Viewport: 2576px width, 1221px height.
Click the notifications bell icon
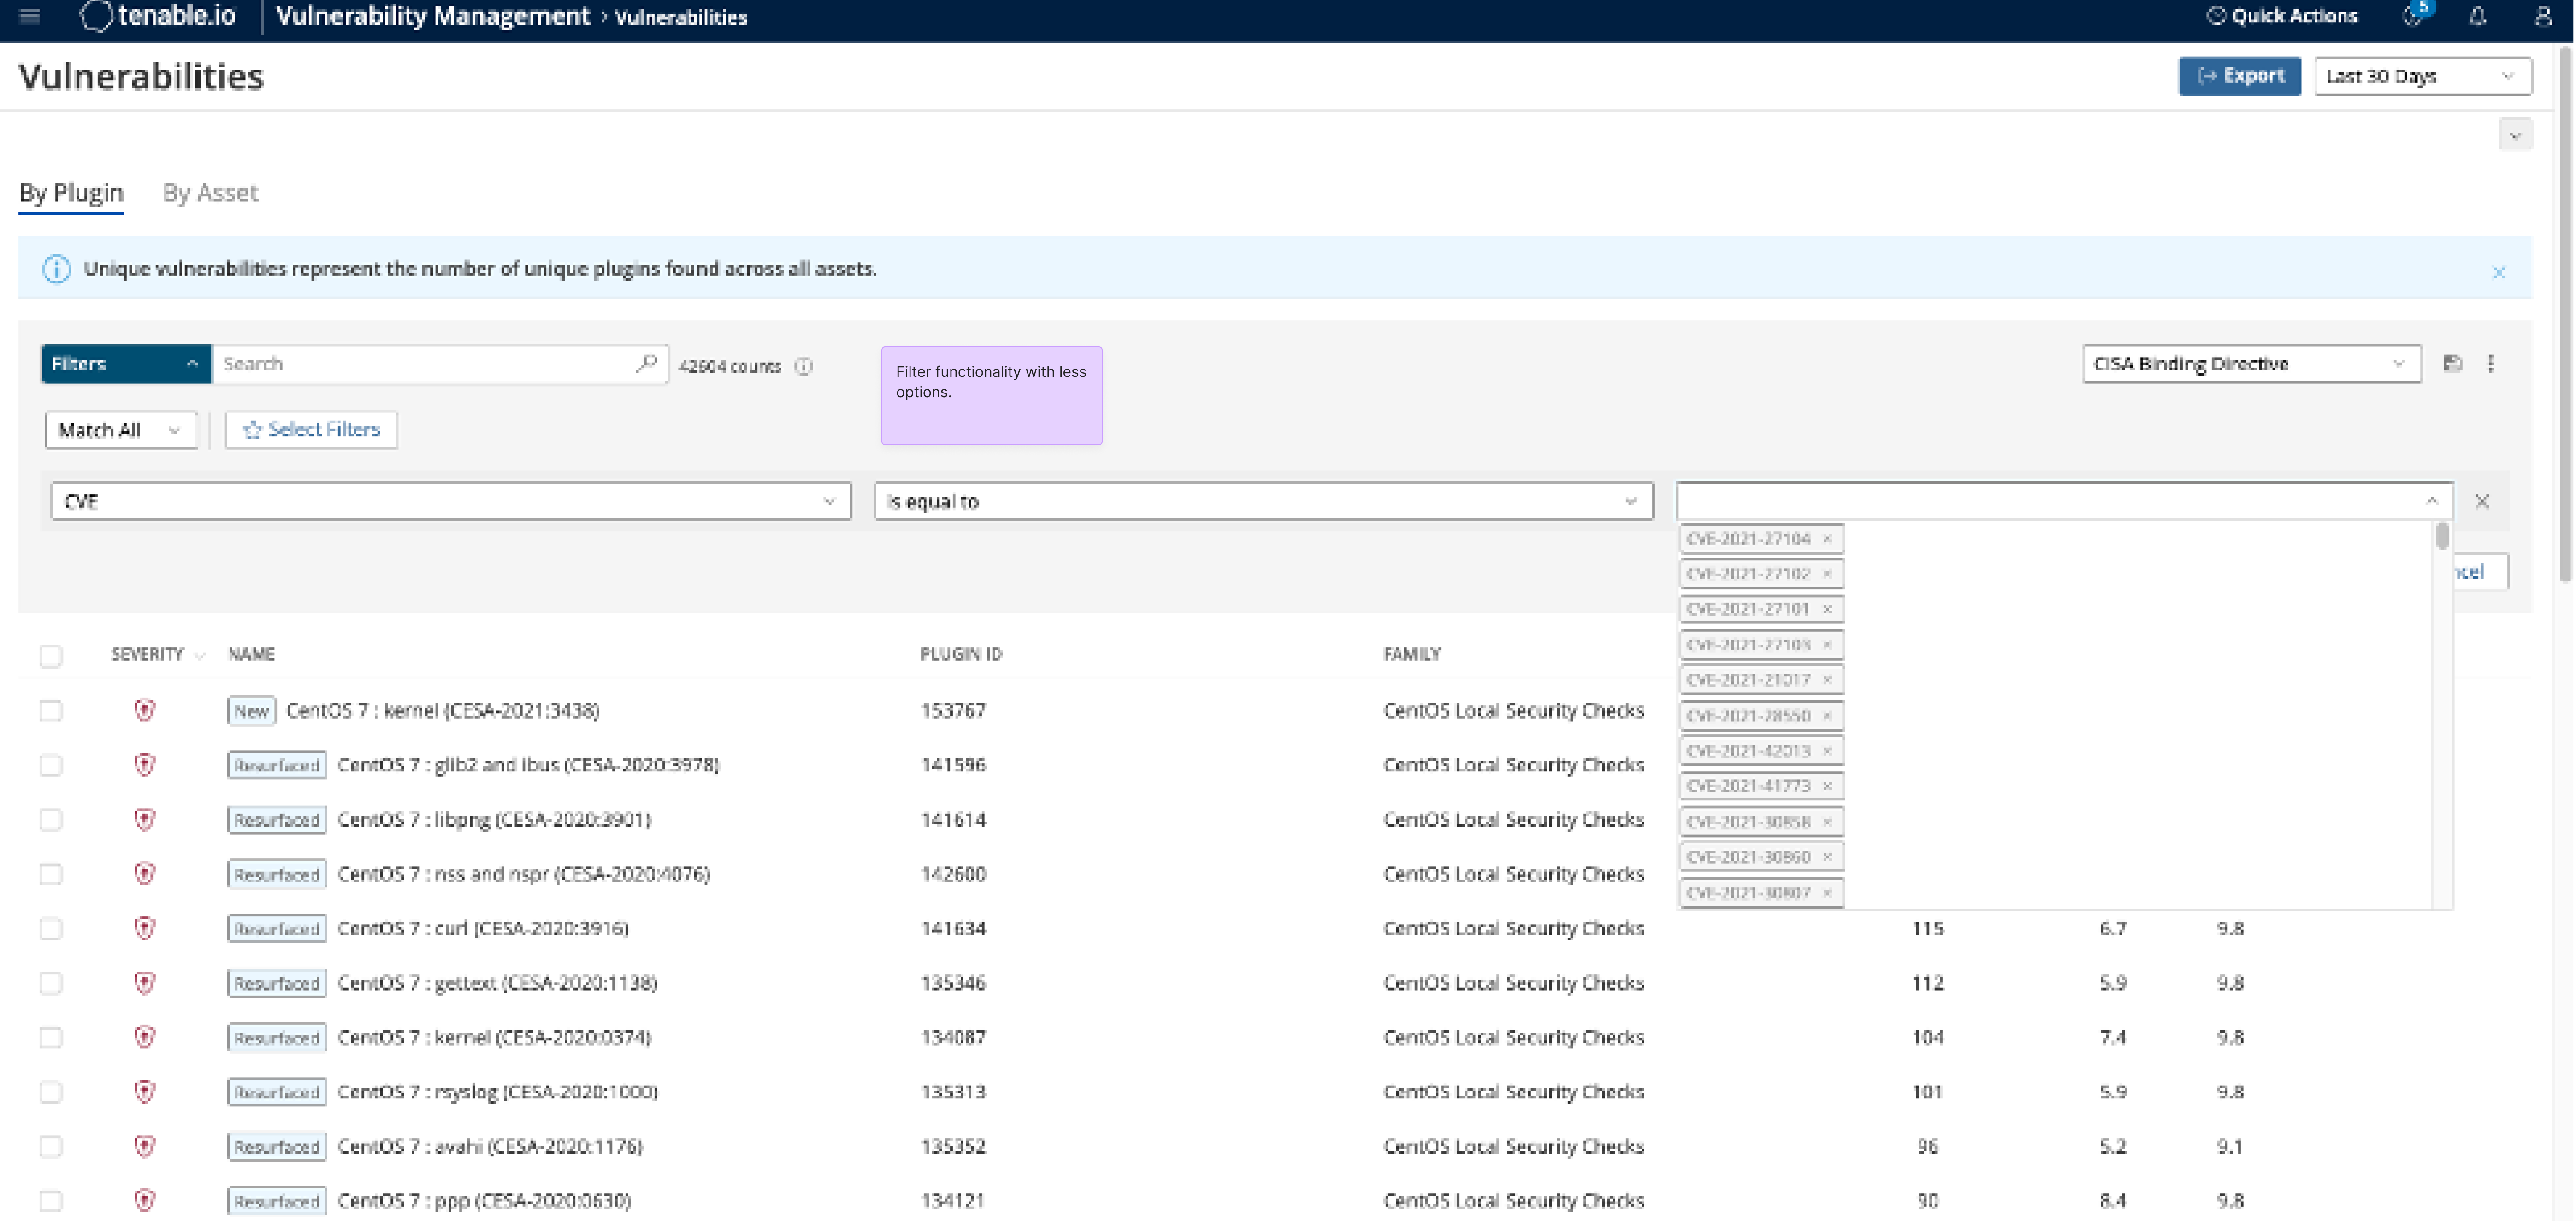click(2477, 16)
